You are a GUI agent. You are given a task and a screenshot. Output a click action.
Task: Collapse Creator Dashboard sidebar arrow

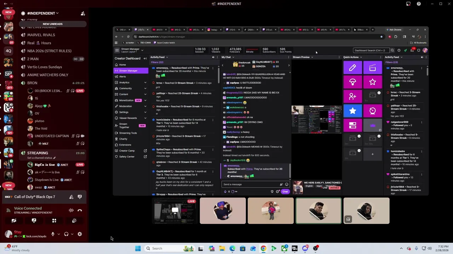coord(145,59)
